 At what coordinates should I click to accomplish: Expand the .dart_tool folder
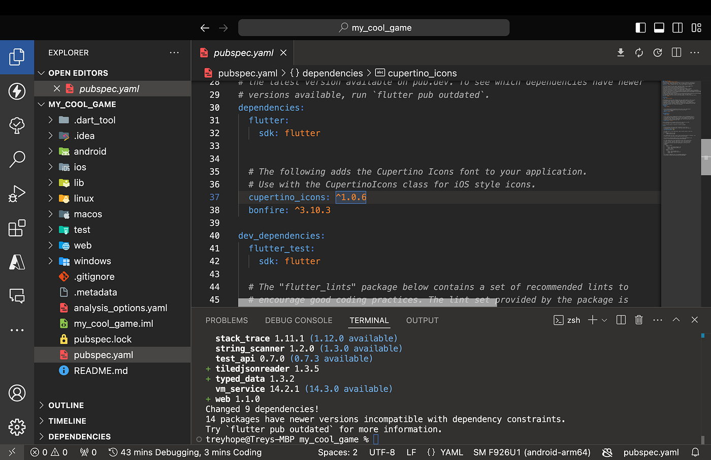point(50,120)
